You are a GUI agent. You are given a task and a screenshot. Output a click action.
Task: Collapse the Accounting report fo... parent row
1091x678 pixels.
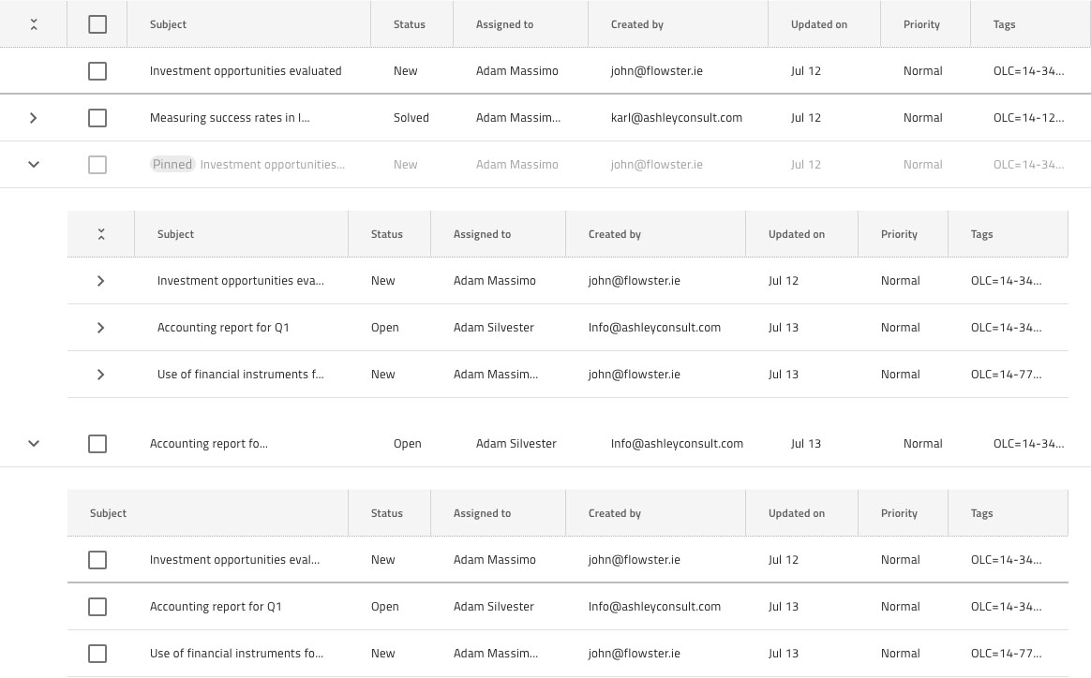point(34,444)
